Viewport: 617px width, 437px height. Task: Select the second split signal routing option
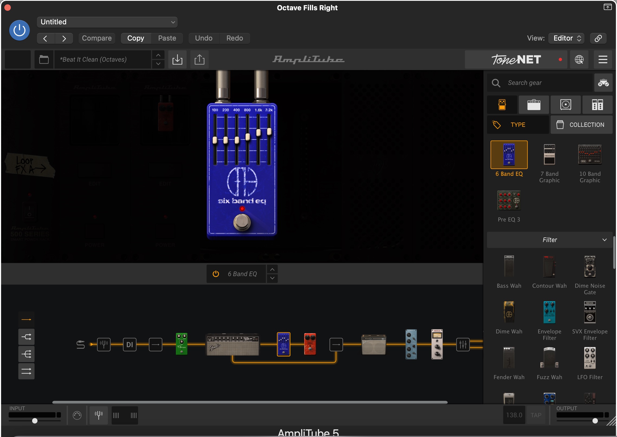coord(26,337)
